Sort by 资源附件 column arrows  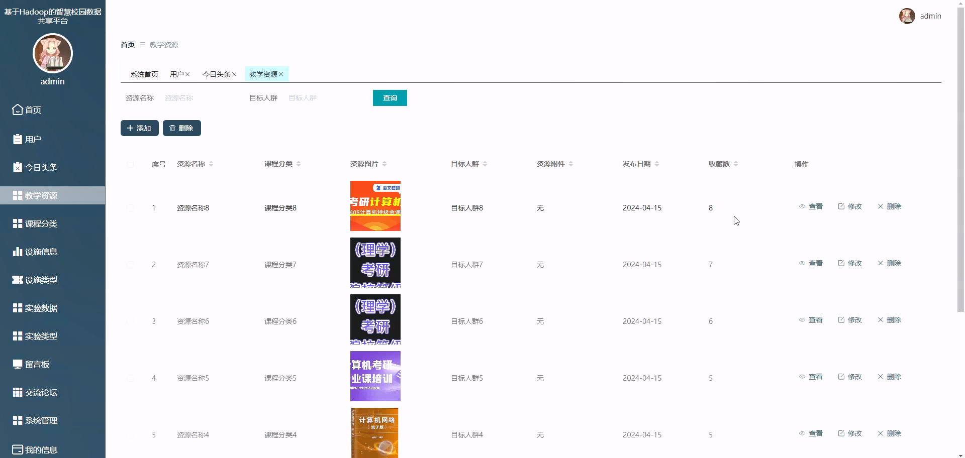[x=571, y=164]
